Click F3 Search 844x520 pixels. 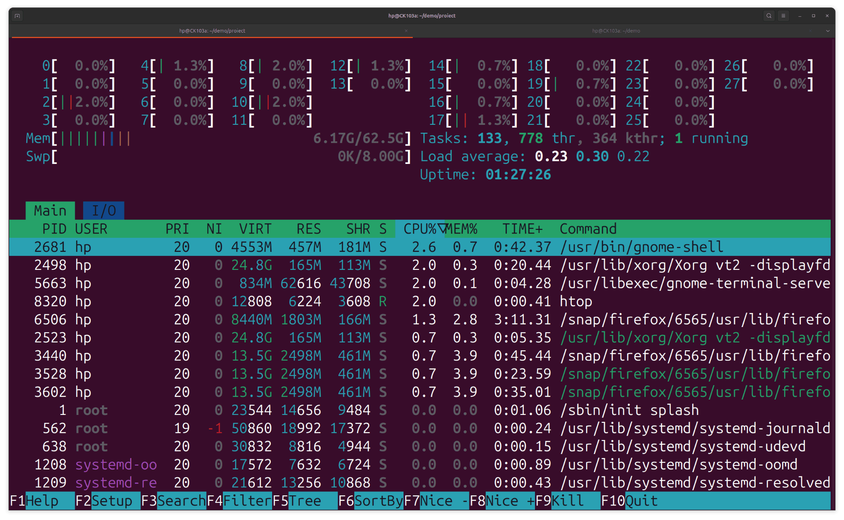pyautogui.click(x=174, y=501)
